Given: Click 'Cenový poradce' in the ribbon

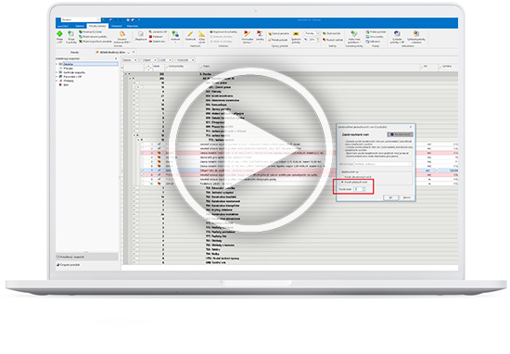Looking at the screenshot, I should pos(278,33).
